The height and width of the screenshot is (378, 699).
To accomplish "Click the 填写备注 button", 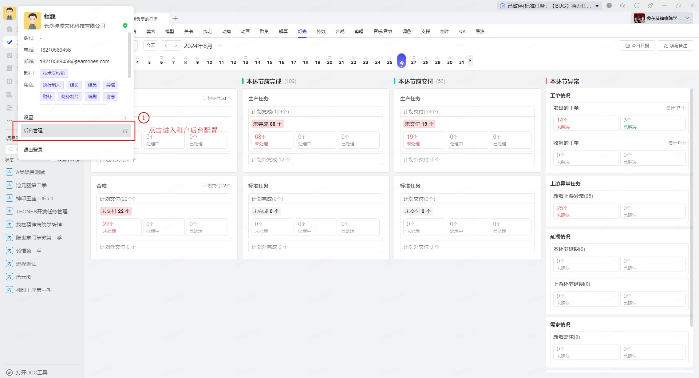I will click(675, 46).
